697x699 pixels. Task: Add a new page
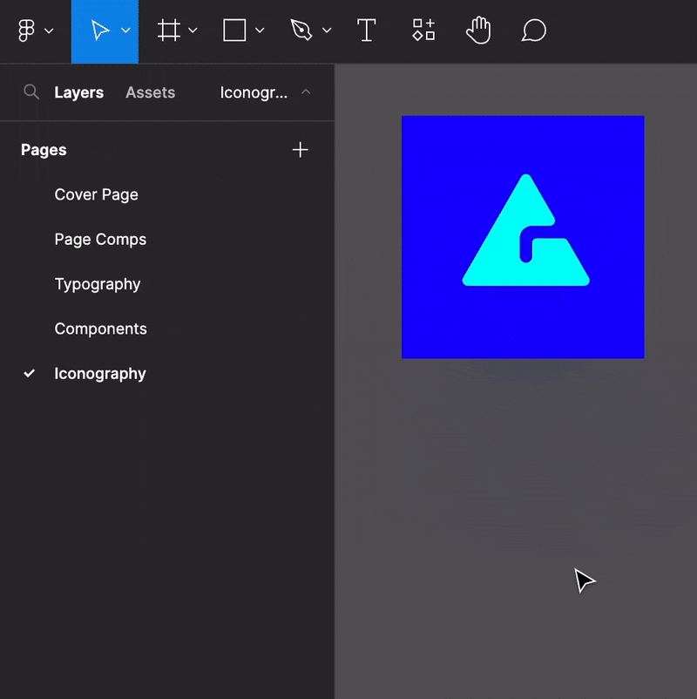click(x=301, y=149)
